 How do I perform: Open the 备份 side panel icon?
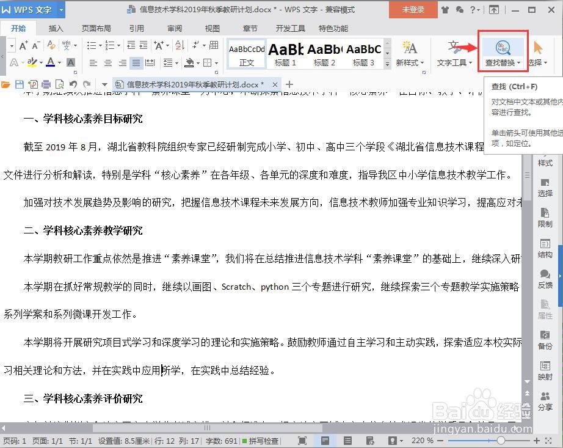(545, 340)
